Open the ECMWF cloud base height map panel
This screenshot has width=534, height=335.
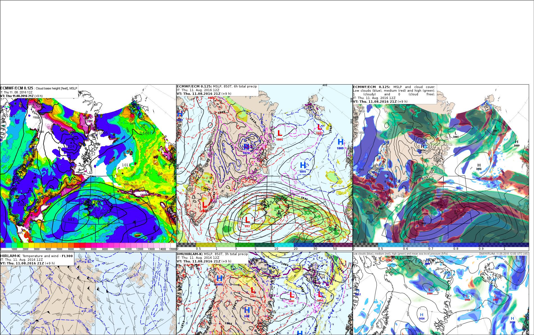[88, 167]
